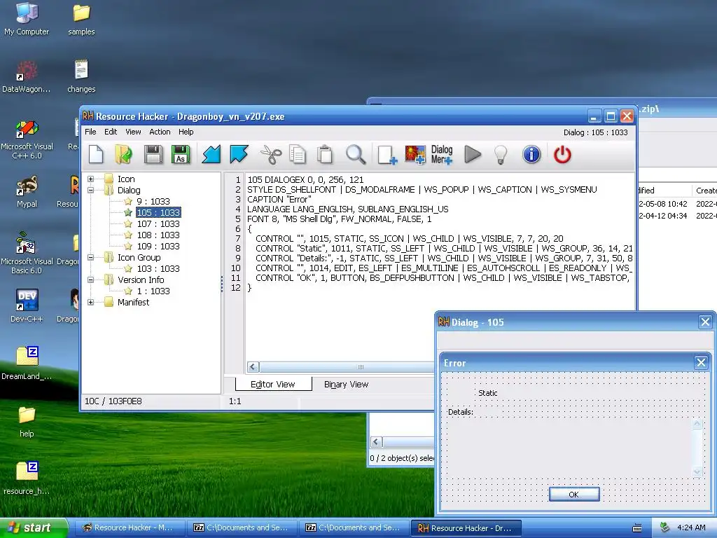The width and height of the screenshot is (717, 538).
Task: Switch to Editor View tab
Action: click(x=273, y=385)
